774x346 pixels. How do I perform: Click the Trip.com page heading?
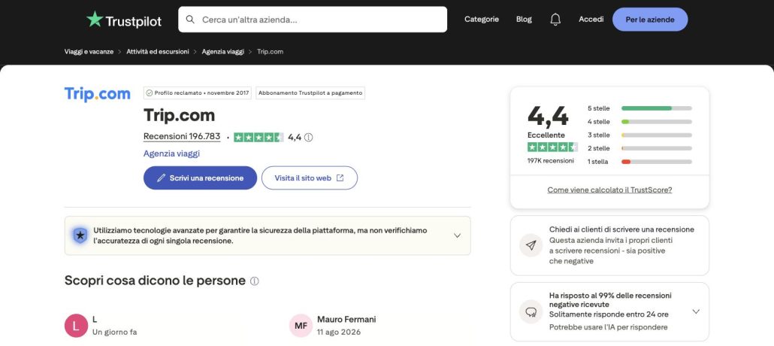[179, 115]
